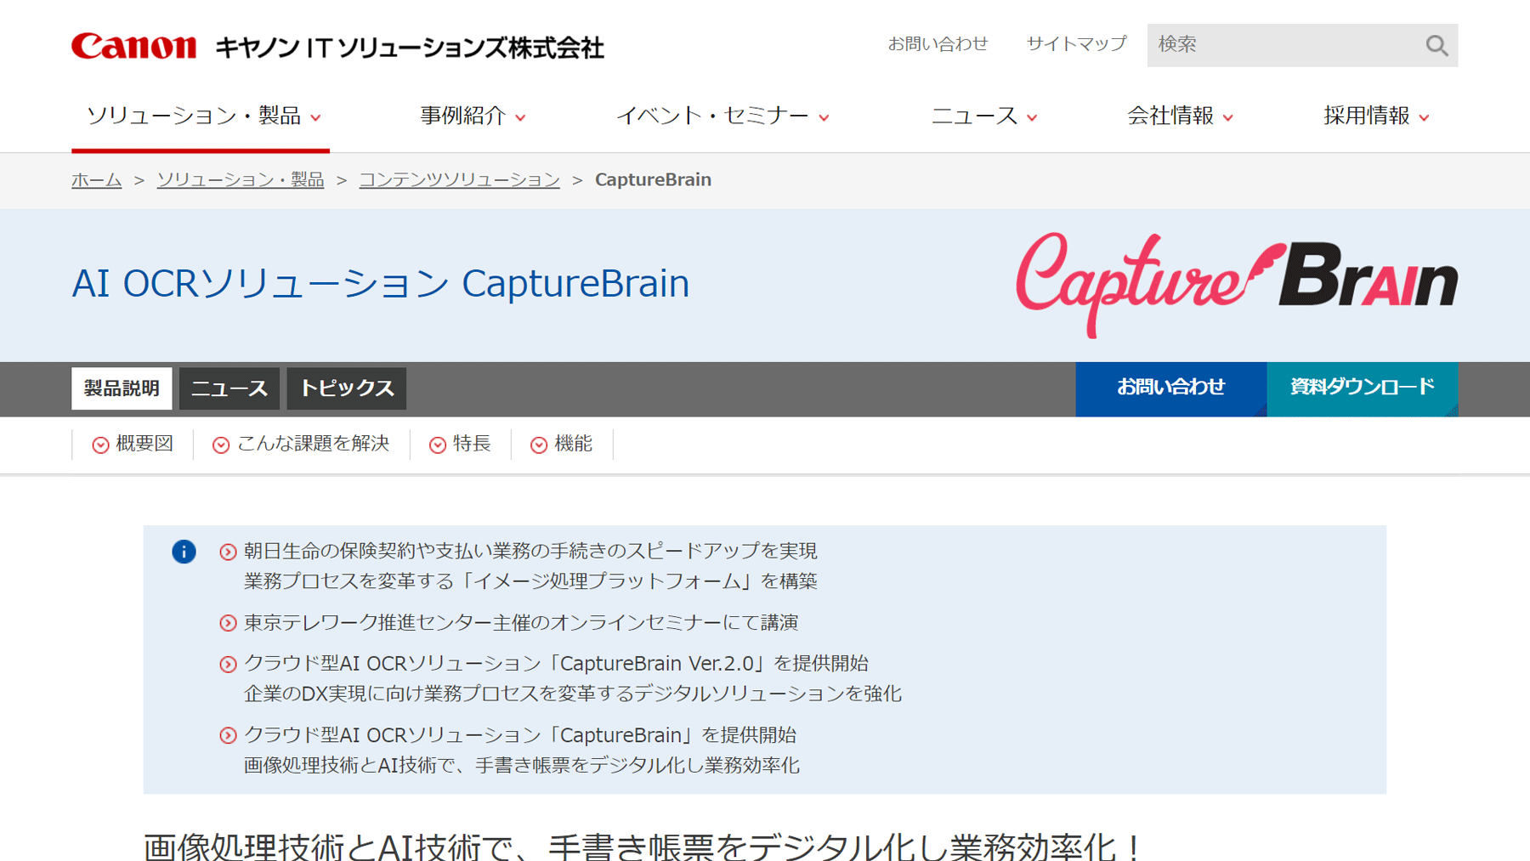
Task: Click the blue info icon in news box
Action: click(x=184, y=552)
